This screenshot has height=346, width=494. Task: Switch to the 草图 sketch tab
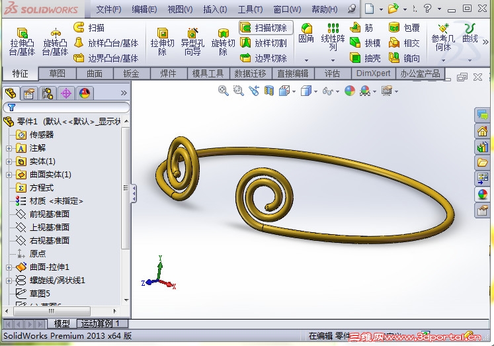tap(58, 73)
